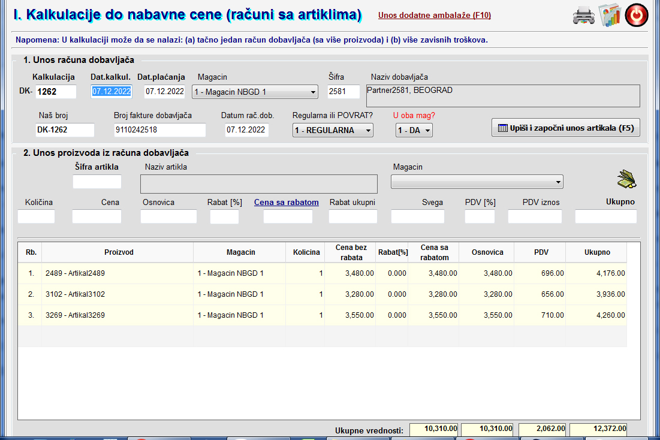Click the Ukupno input field

[606, 216]
